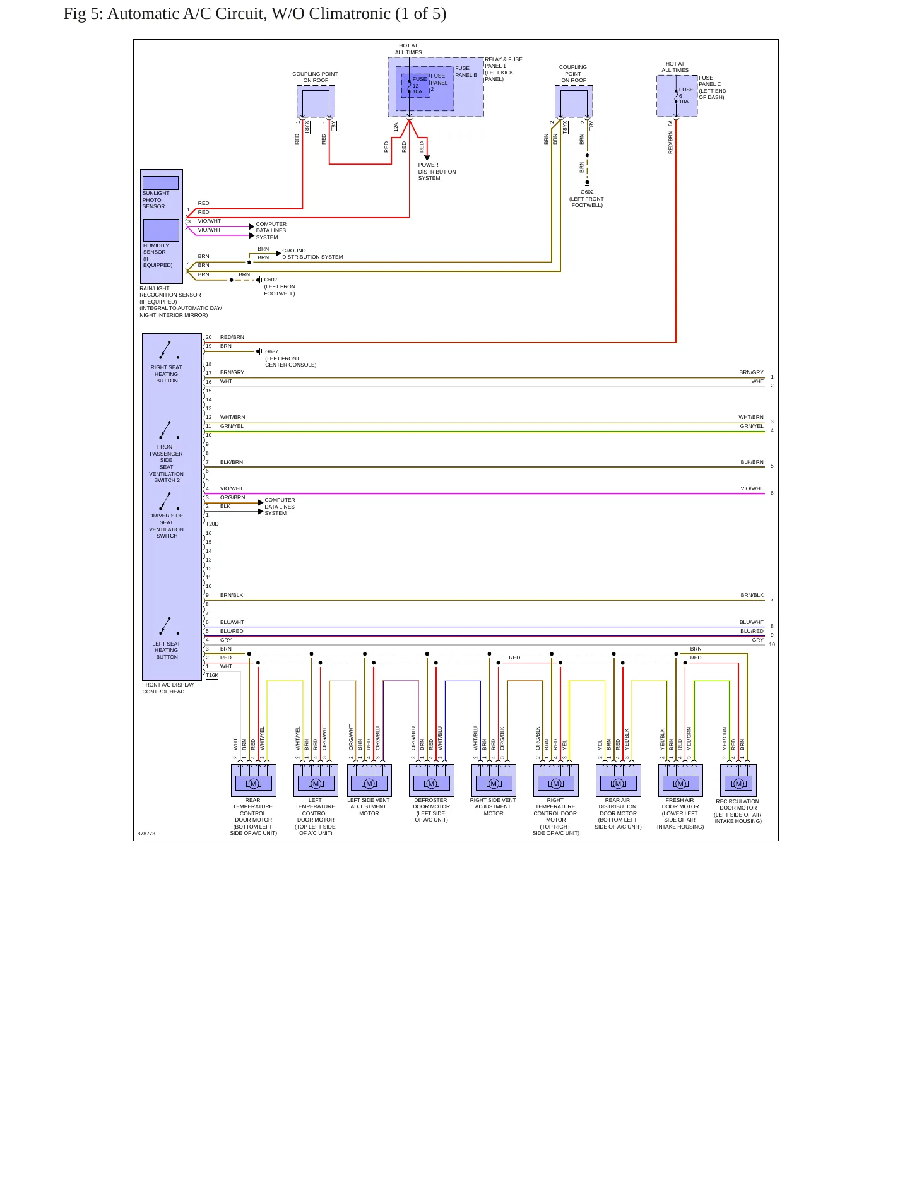
Task: Click 'COMPUTER DATA LINES SYSTEM' near ORG/BRN wire
Action: [x=280, y=507]
